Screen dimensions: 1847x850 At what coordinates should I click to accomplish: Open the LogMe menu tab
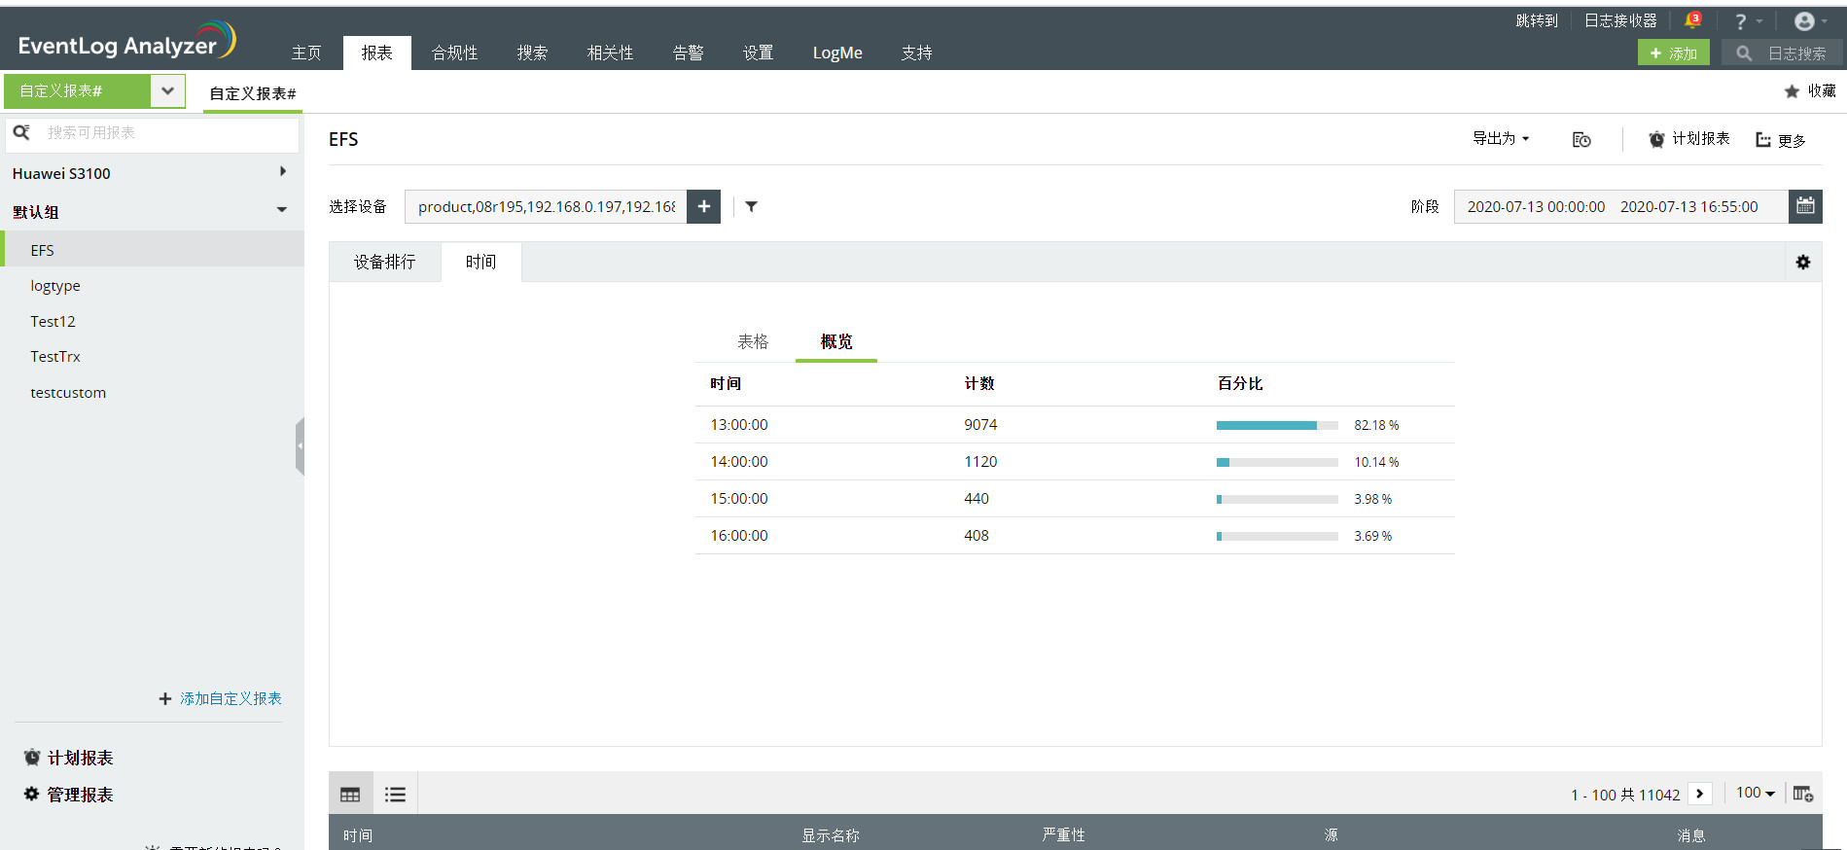pyautogui.click(x=837, y=53)
